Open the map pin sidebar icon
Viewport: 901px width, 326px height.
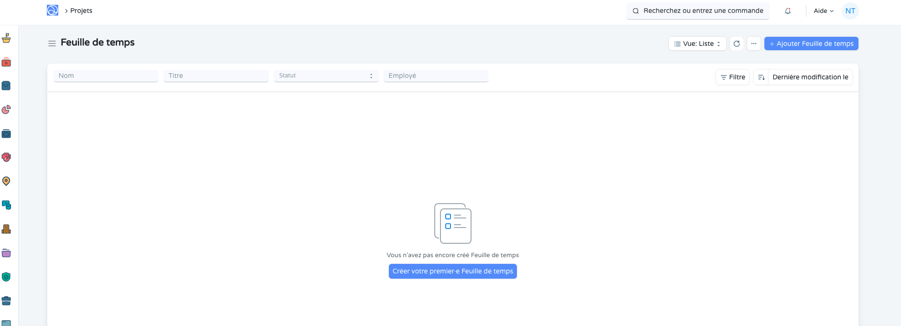point(6,181)
